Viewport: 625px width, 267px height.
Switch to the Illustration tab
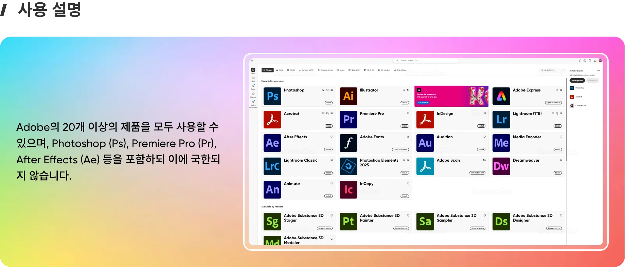point(354,70)
